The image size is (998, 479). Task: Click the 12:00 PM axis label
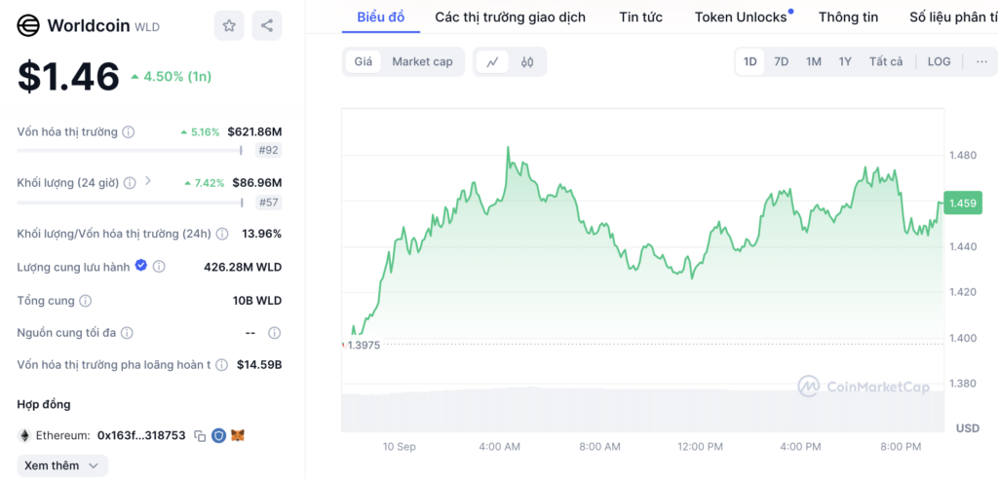700,447
